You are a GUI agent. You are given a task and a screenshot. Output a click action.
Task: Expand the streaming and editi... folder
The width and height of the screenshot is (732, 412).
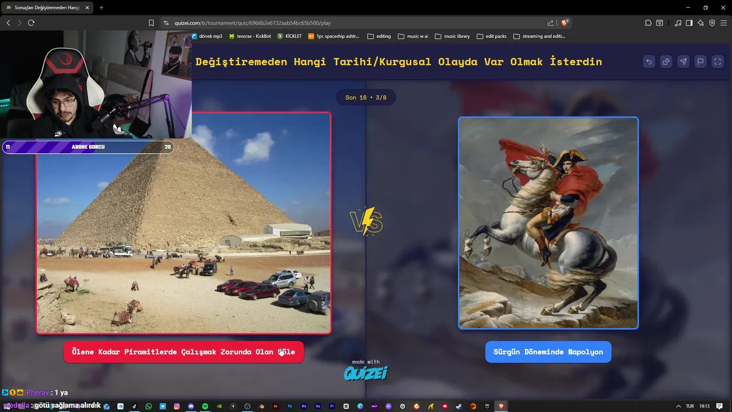[x=539, y=36]
